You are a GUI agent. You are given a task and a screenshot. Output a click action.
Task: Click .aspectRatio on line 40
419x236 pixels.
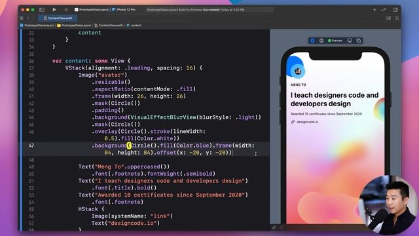click(111, 89)
